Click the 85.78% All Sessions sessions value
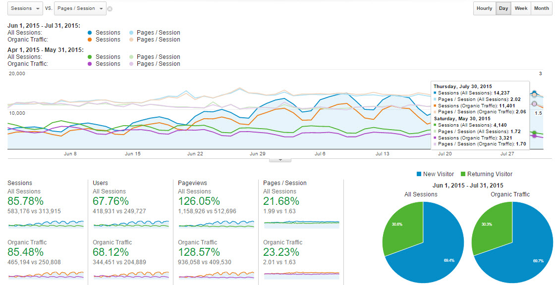Viewport: 555px width, 285px height. pos(25,201)
